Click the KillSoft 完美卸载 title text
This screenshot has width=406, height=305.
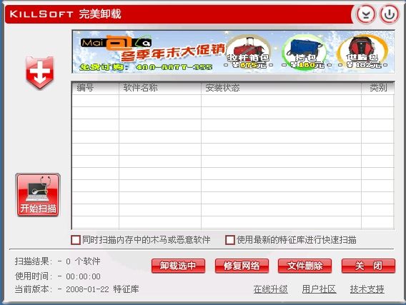coord(66,14)
